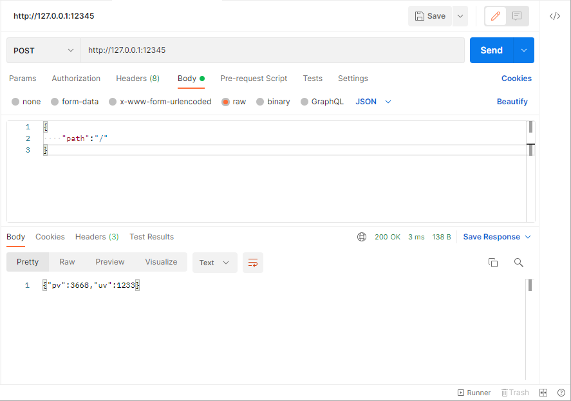Switch to edit mode pencil icon

point(495,16)
